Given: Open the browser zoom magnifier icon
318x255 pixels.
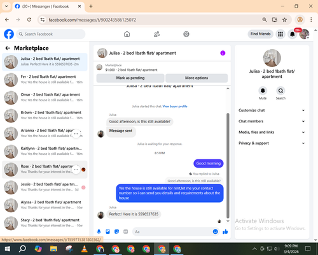Looking at the screenshot, I should click(x=265, y=20).
